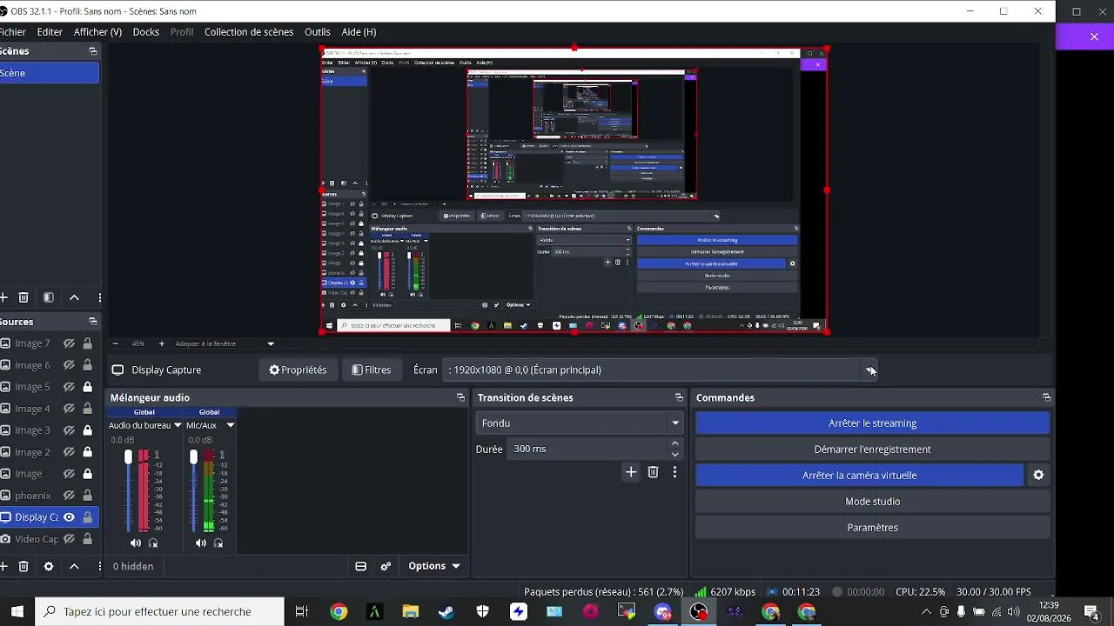The image size is (1114, 626).
Task: Delete the selected scene with the trash icon
Action: [x=23, y=297]
